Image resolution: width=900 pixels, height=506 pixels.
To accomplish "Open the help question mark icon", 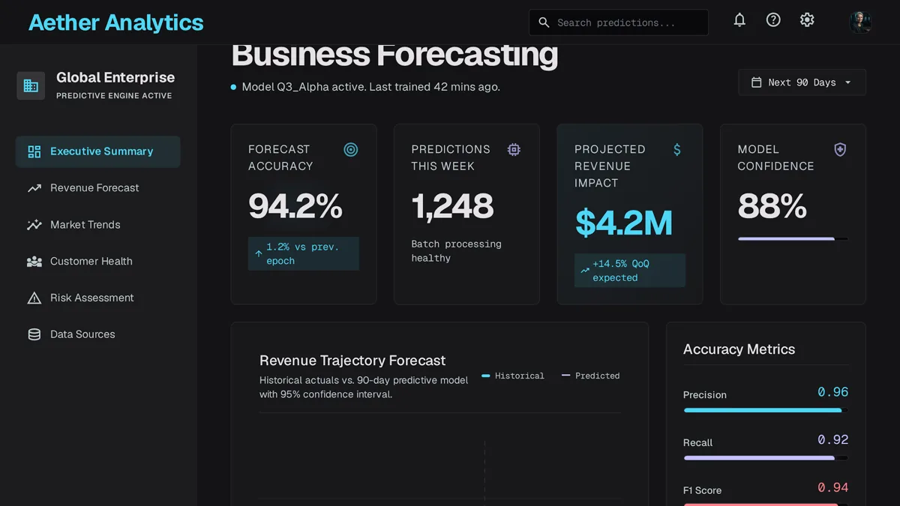I will (773, 20).
